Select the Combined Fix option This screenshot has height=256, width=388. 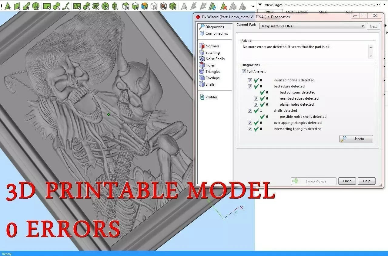point(213,33)
